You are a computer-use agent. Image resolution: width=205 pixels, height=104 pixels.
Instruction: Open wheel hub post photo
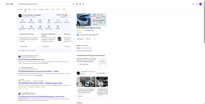pos(86,82)
